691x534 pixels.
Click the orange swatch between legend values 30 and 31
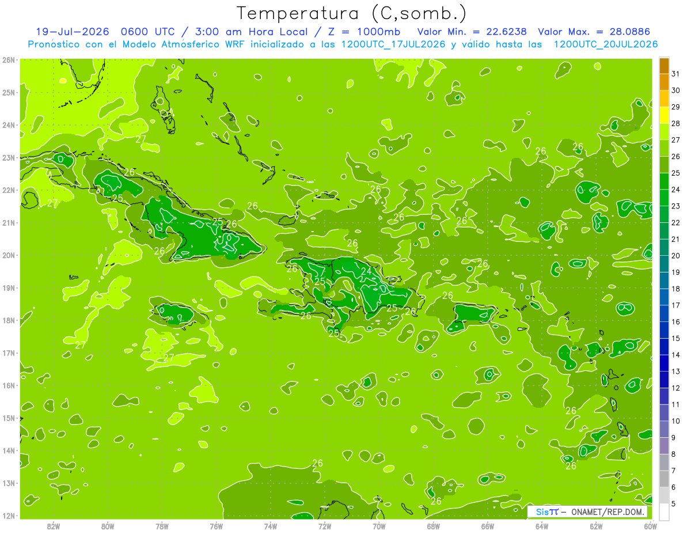664,82
